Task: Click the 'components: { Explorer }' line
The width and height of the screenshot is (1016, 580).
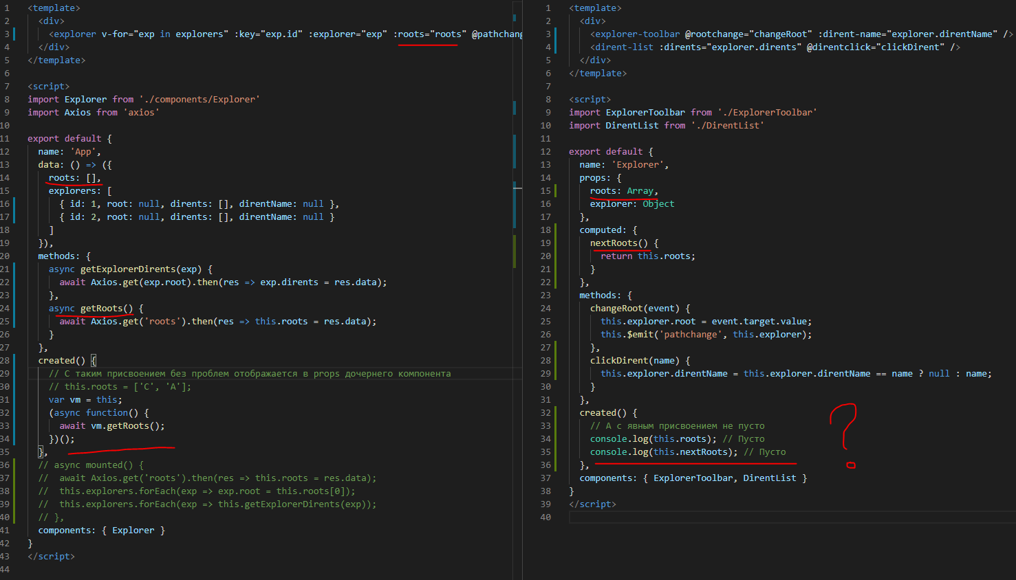Action: pyautogui.click(x=102, y=530)
